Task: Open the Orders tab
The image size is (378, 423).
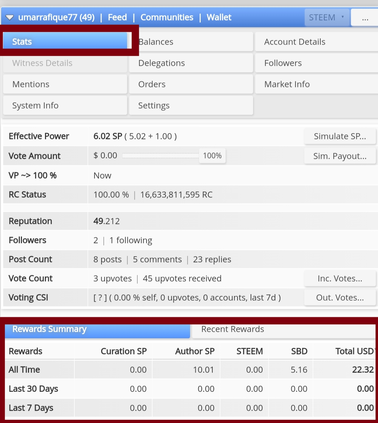Action: (191, 84)
